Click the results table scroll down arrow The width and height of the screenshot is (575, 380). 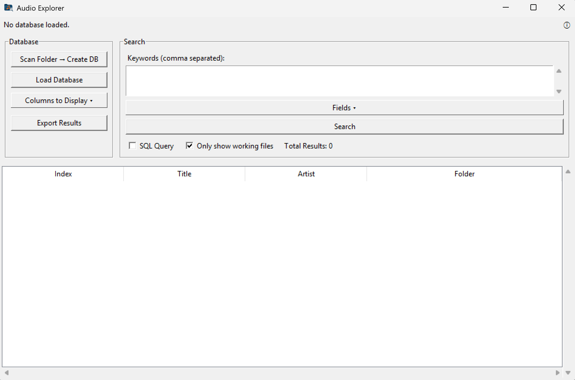click(568, 373)
